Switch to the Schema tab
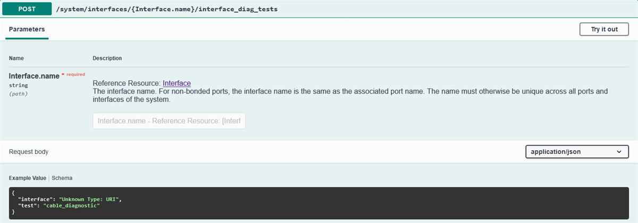The image size is (638, 223). pyautogui.click(x=62, y=178)
